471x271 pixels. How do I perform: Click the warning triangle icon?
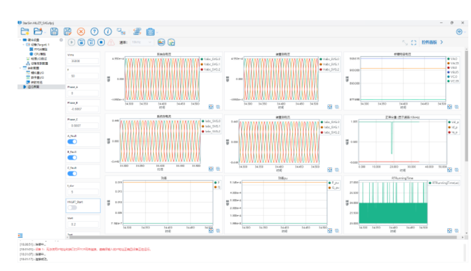coord(111,42)
